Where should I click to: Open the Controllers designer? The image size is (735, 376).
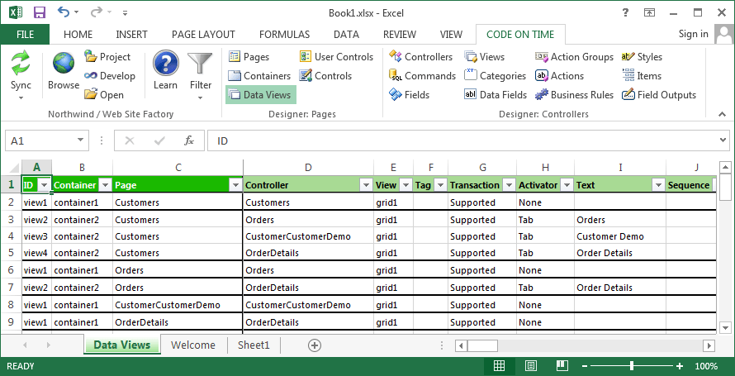coord(421,57)
